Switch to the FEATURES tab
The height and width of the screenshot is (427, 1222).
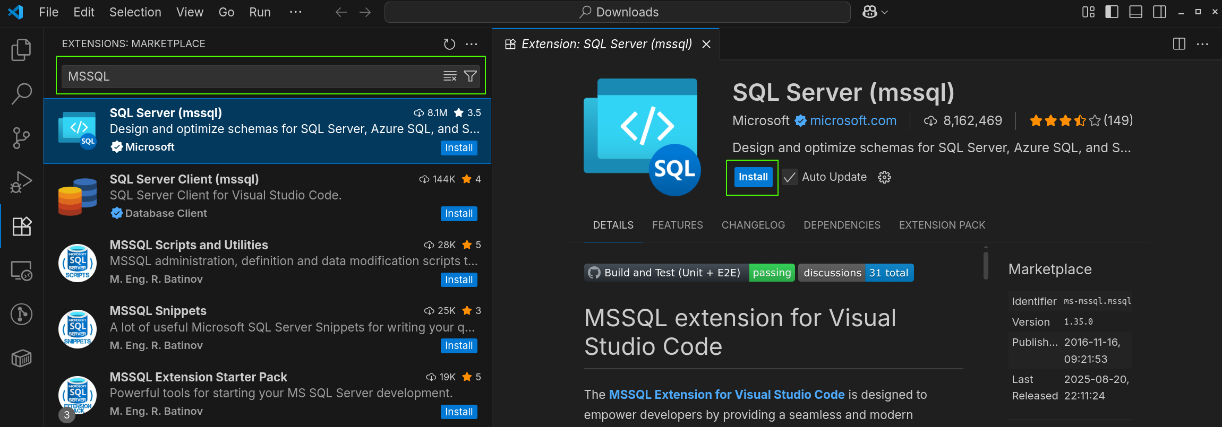tap(678, 225)
